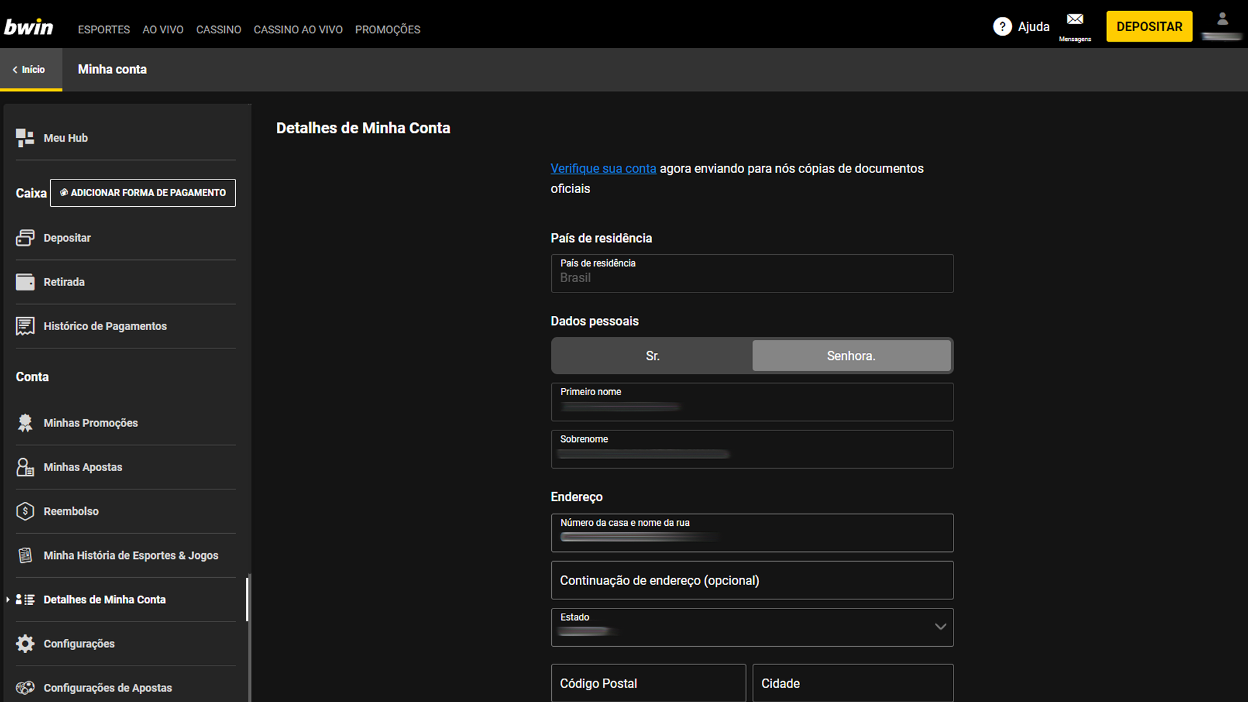Click the Minha História de Esportes icon
This screenshot has width=1248, height=702.
(x=25, y=556)
